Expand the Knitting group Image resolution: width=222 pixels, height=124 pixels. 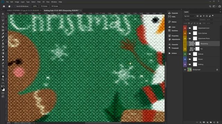pyautogui.click(x=188, y=64)
